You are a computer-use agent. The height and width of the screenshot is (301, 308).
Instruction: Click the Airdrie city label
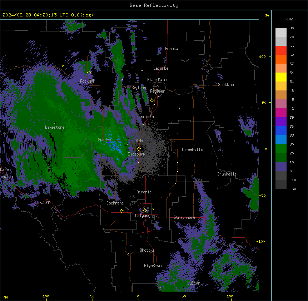point(144,192)
